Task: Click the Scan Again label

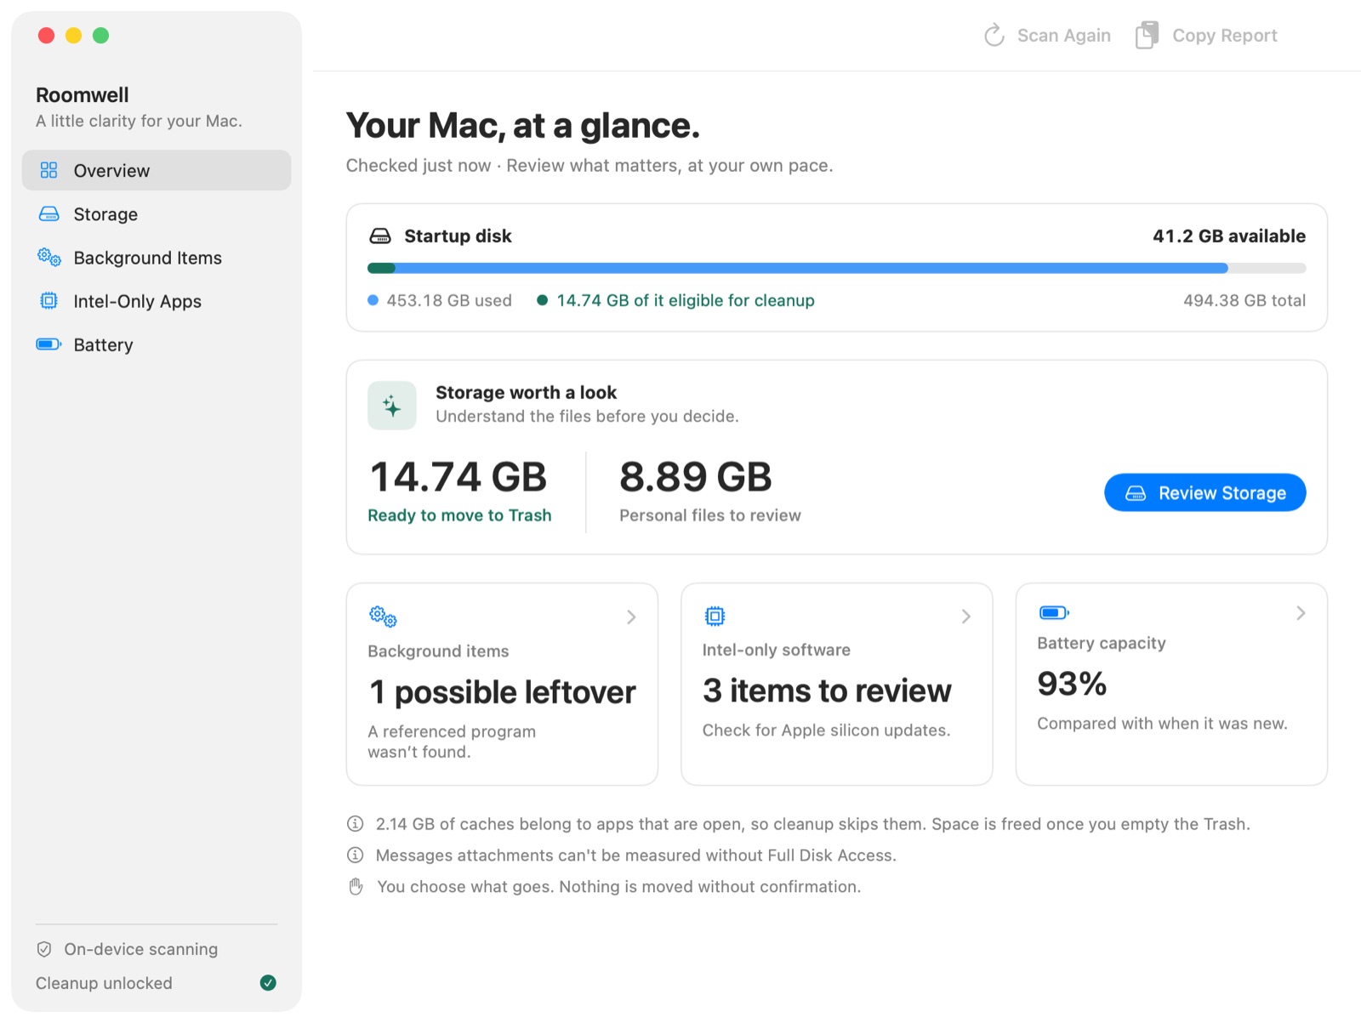Action: pos(1063,35)
